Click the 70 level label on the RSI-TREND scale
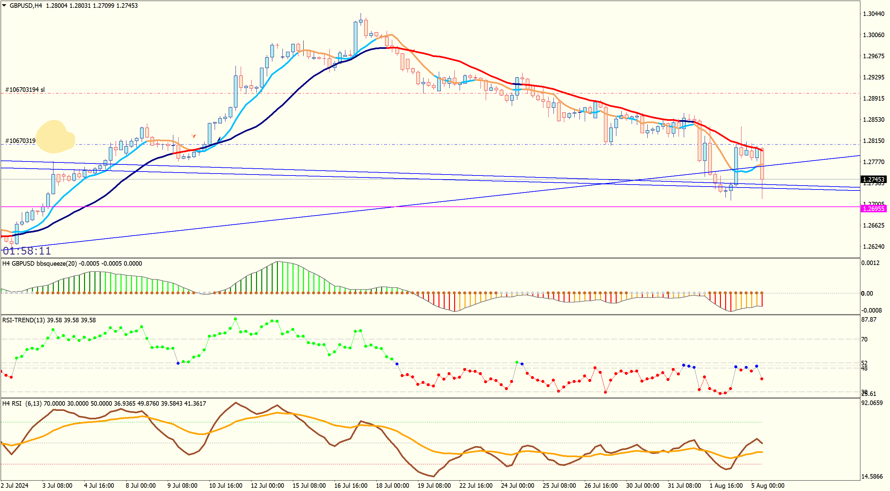 (x=864, y=339)
